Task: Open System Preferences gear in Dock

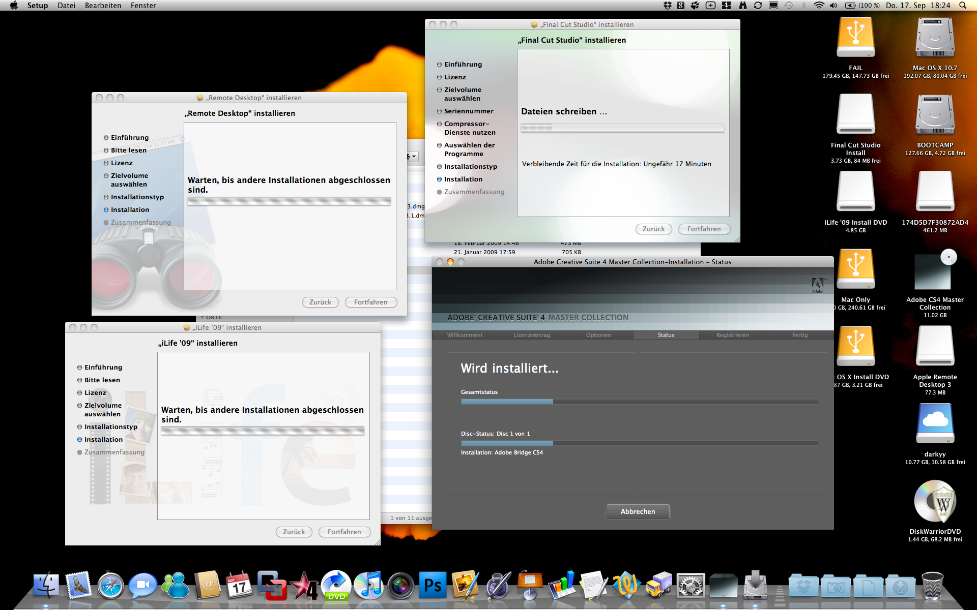Action: point(691,585)
